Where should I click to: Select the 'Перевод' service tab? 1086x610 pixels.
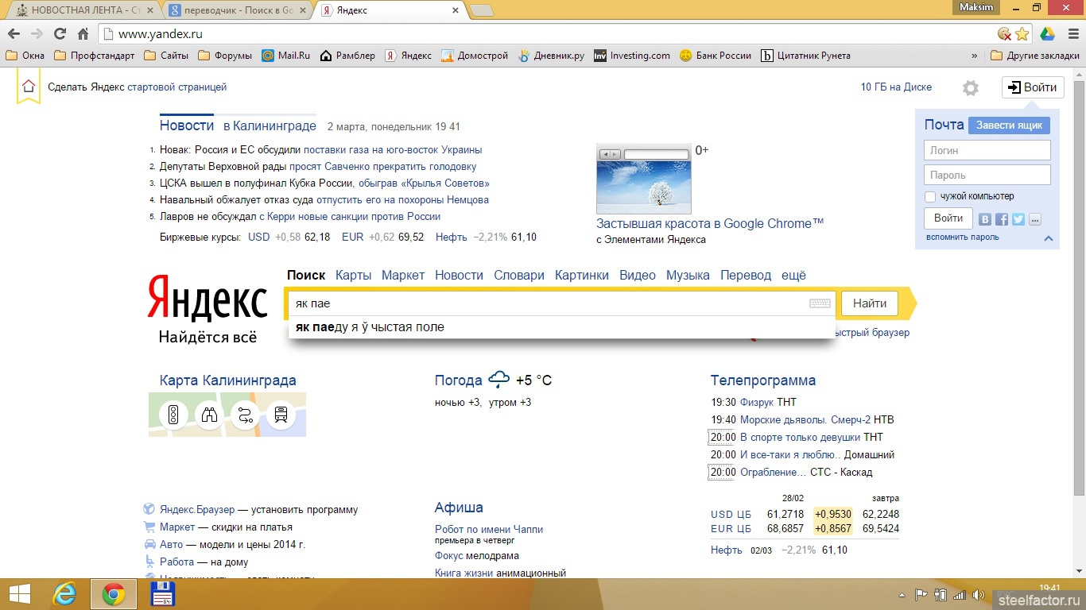(745, 275)
